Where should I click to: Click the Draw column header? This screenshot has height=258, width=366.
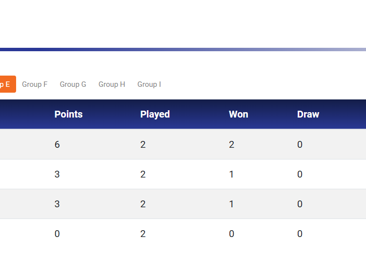[308, 115]
